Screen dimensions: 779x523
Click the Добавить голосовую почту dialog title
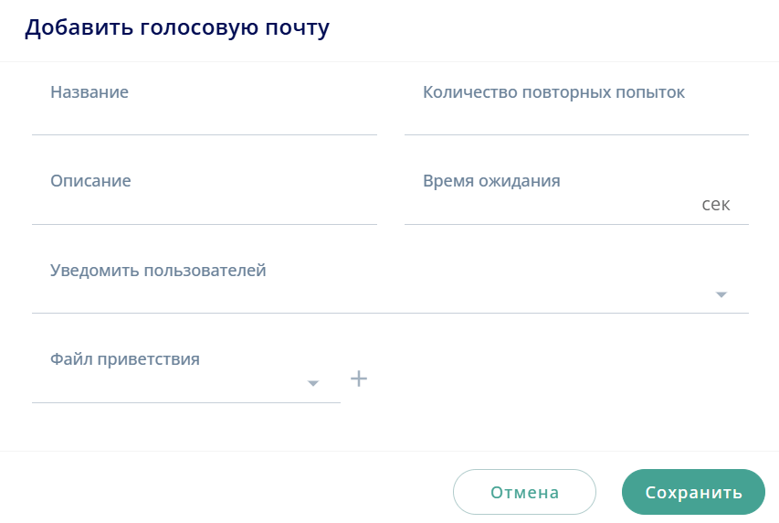coord(177,28)
